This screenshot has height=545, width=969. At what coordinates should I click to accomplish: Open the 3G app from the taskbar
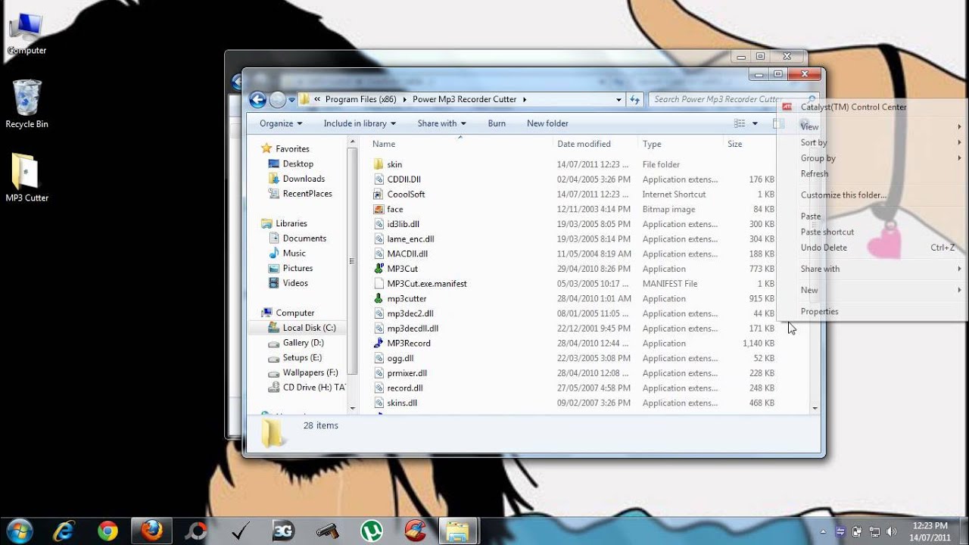pyautogui.click(x=283, y=531)
